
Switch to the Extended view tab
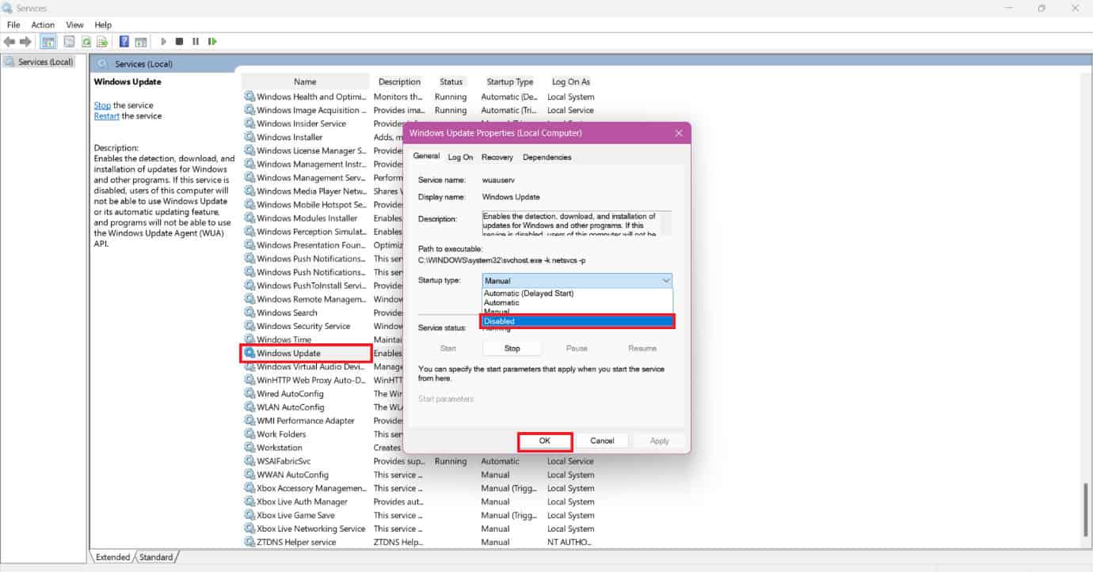[x=112, y=557]
